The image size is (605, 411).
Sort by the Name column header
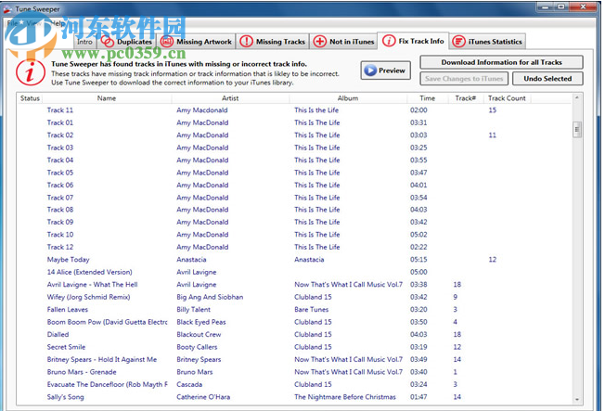pyautogui.click(x=107, y=98)
